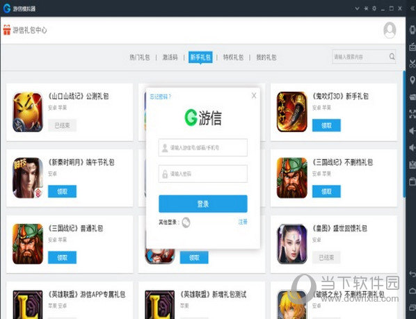Choose the other-login round icon in the dialog
The width and height of the screenshot is (416, 319).
click(186, 222)
